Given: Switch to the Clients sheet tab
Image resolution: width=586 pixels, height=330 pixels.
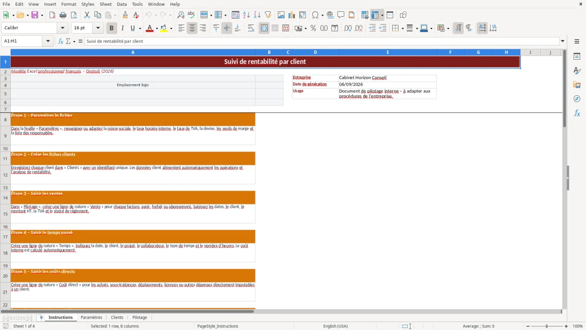Looking at the screenshot, I should coord(117,318).
